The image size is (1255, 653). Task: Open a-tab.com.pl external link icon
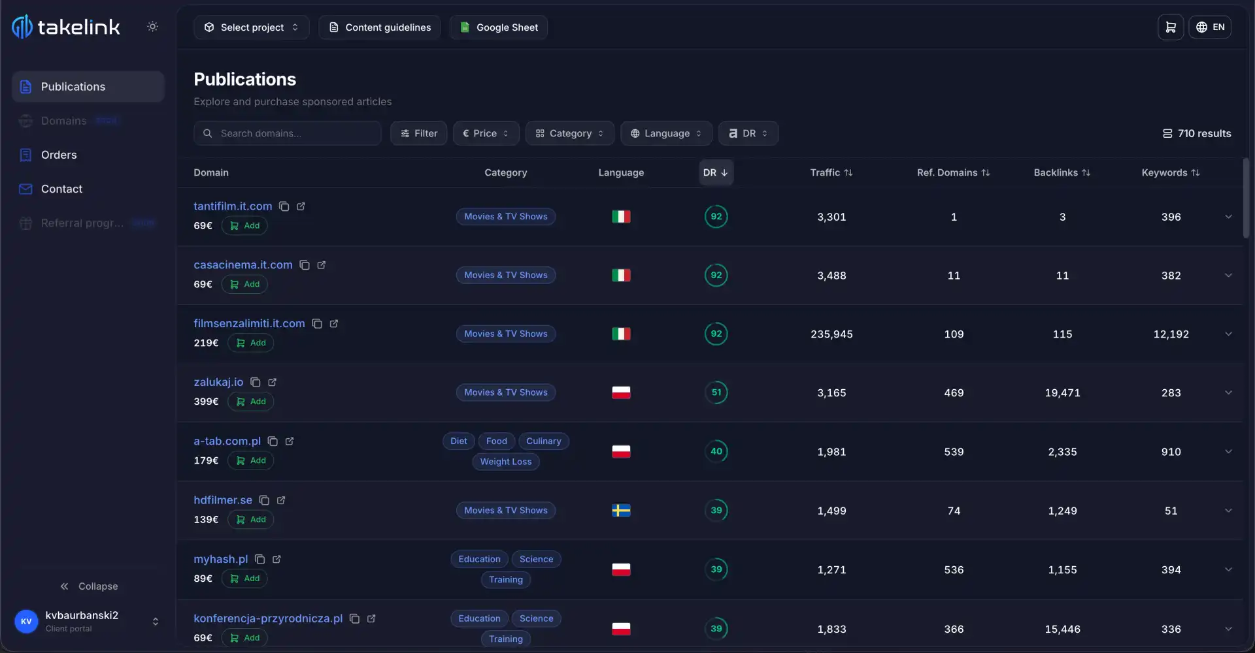point(290,441)
